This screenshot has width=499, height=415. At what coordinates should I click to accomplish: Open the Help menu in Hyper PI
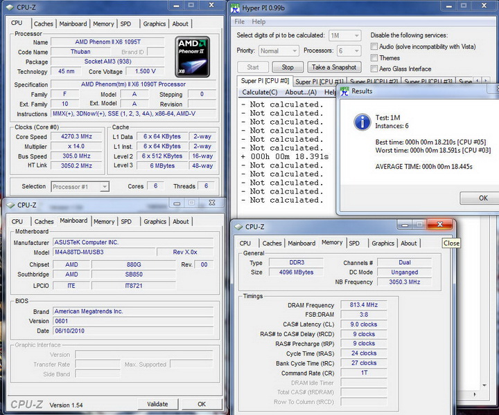tap(259, 21)
